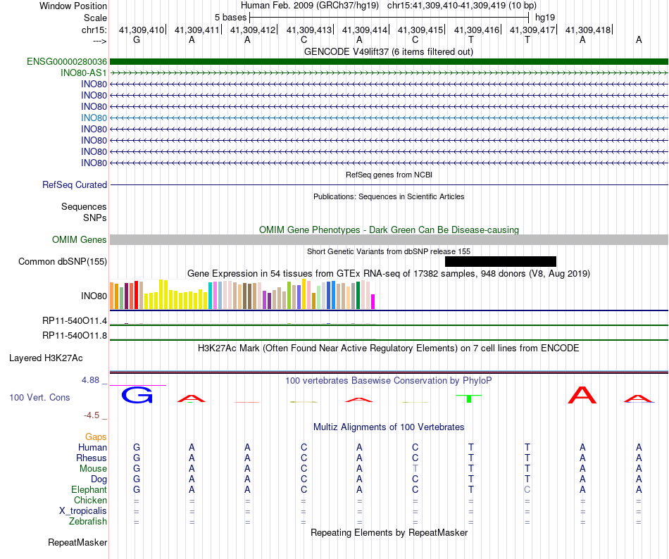The height and width of the screenshot is (559, 669).
Task: Click the ---> sequence direction label
Action: pos(100,41)
